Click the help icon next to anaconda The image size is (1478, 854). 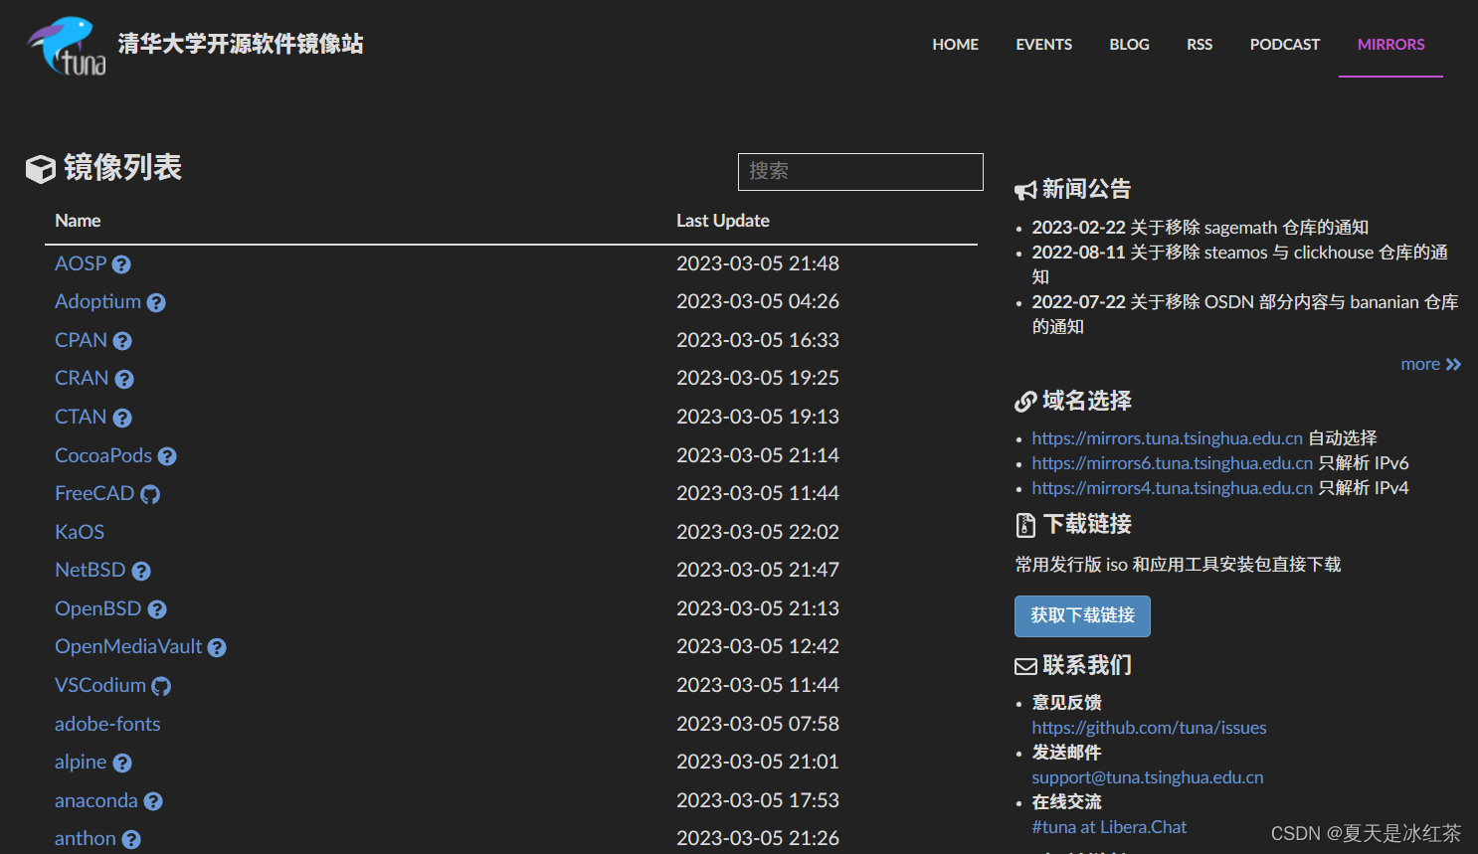[x=153, y=801]
